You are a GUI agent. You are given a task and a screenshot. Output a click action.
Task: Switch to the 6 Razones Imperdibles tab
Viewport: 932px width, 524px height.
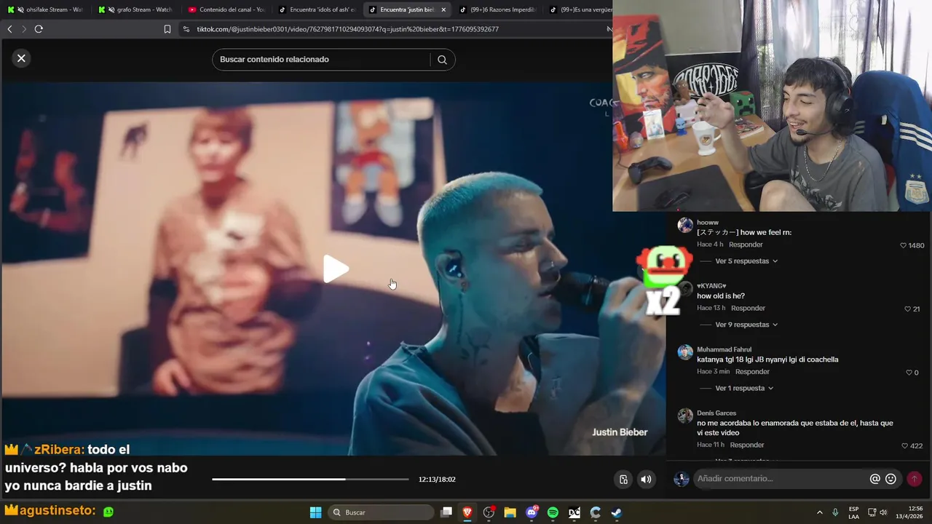coord(497,9)
